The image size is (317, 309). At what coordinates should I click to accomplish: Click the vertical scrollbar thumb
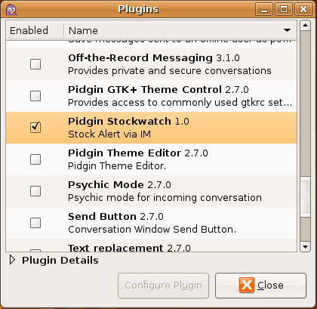click(x=305, y=196)
